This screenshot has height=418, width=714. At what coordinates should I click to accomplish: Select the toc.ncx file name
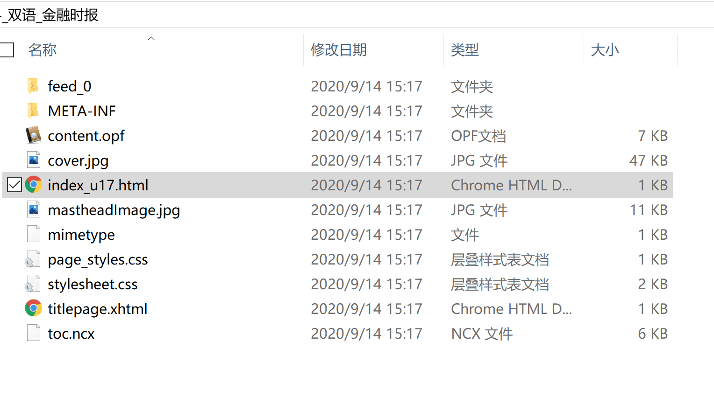pyautogui.click(x=71, y=334)
